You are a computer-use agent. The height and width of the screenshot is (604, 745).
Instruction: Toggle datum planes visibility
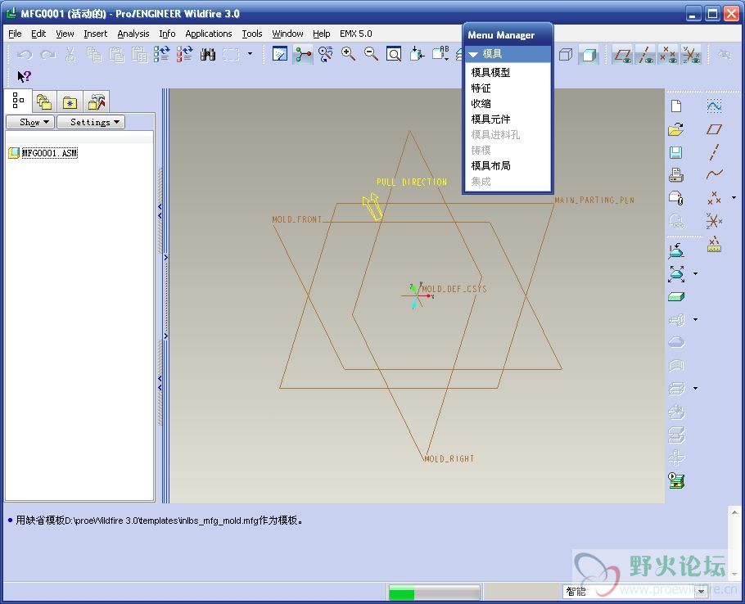[x=622, y=55]
